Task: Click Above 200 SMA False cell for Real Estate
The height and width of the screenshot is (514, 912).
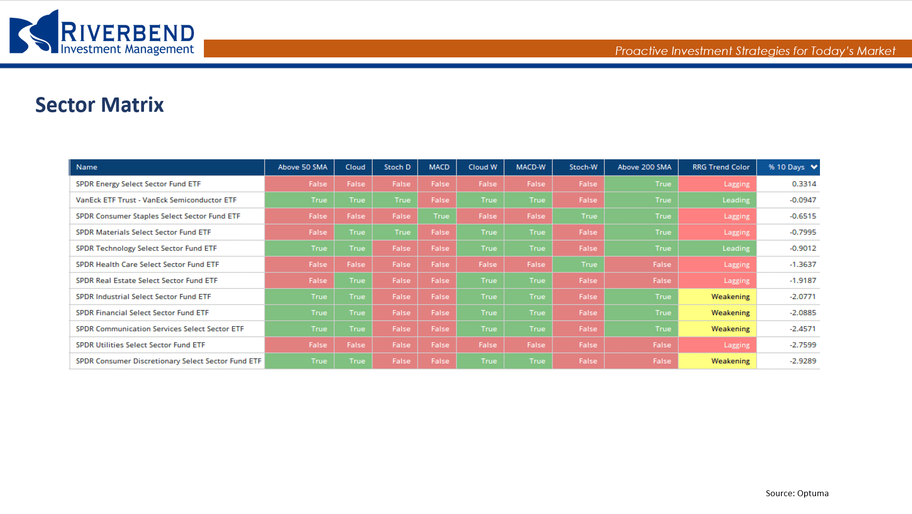Action: coord(641,280)
